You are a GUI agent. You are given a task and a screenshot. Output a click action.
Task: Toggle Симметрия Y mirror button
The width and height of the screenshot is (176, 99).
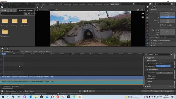[x=169, y=73]
